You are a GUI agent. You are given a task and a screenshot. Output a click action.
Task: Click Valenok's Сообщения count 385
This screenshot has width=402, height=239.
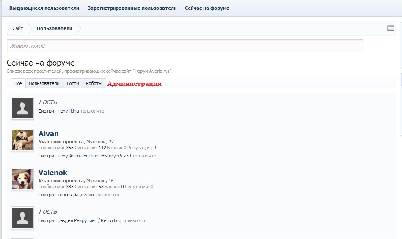pos(70,187)
